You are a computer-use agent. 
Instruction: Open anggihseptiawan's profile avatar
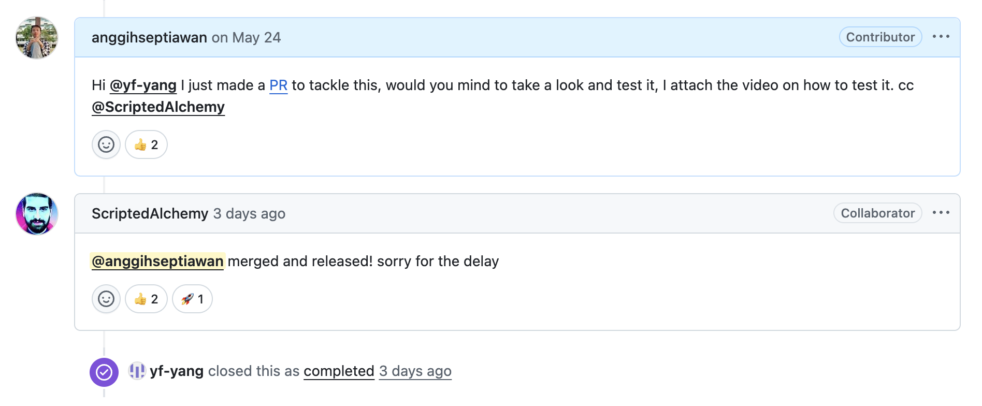37,38
